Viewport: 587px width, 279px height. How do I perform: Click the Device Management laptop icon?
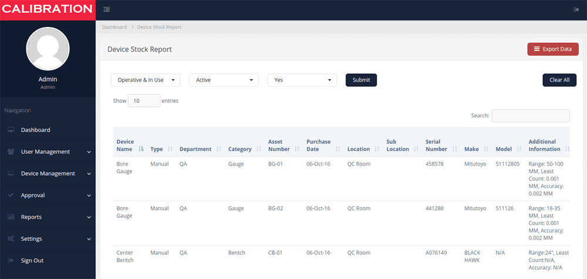click(11, 173)
